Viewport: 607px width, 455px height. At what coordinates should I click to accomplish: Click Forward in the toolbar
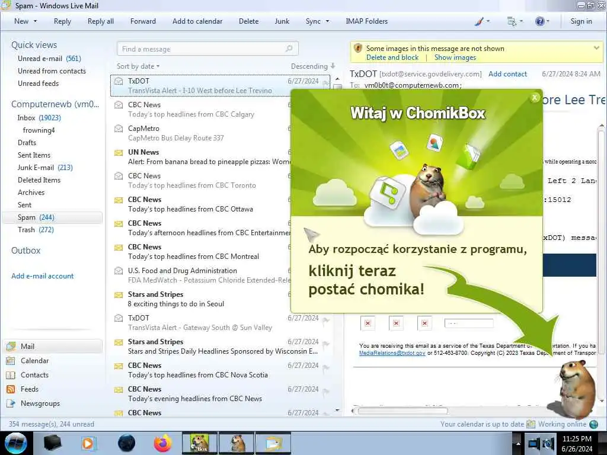click(x=143, y=22)
